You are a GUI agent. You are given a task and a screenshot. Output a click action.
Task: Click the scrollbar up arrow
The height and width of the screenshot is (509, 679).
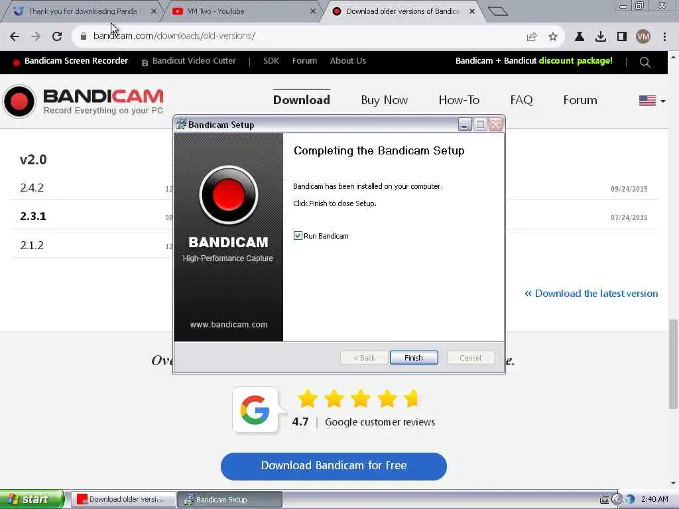point(674,57)
